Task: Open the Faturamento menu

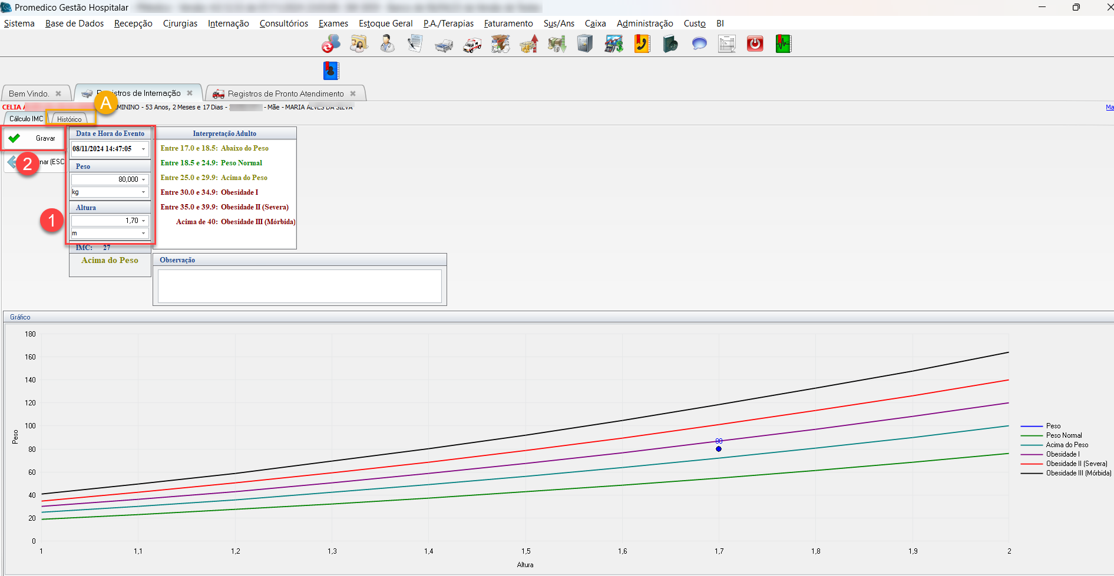Action: coord(508,24)
